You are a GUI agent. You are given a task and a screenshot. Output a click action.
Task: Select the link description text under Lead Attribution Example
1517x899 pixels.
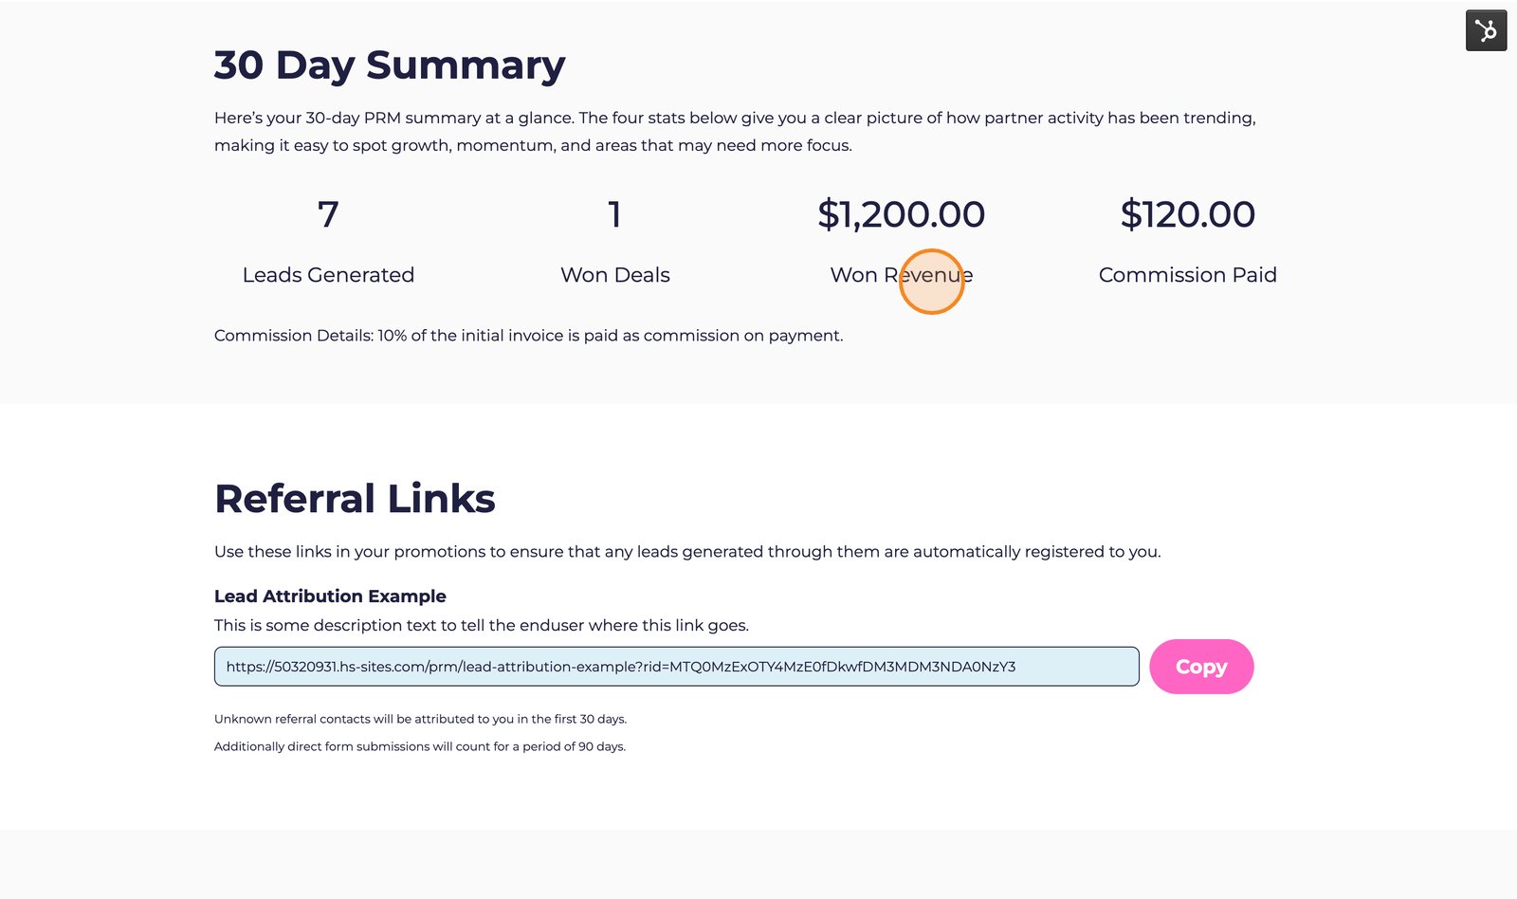click(482, 625)
